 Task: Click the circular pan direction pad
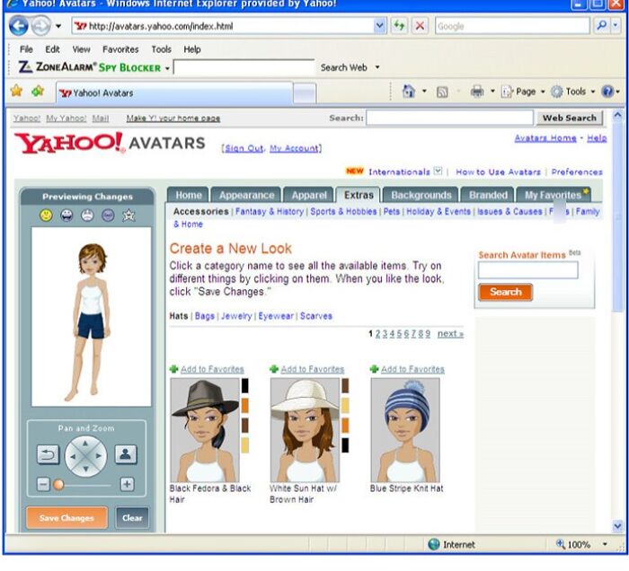pyautogui.click(x=85, y=456)
